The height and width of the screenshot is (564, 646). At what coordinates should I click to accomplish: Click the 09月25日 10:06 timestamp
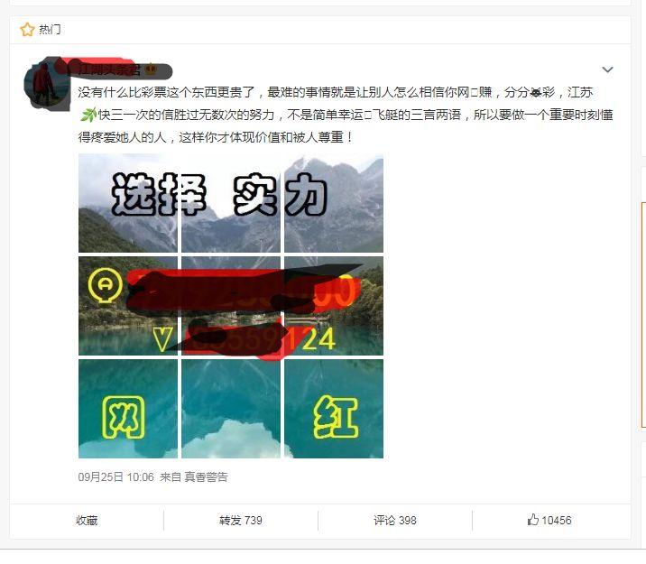[115, 477]
